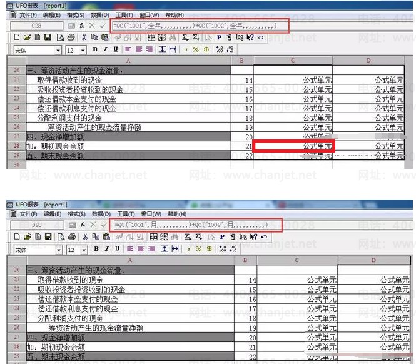Image resolution: width=416 pixels, height=364 pixels.
Task: Open 数据(D) menu in lower window
Action: pos(101,214)
